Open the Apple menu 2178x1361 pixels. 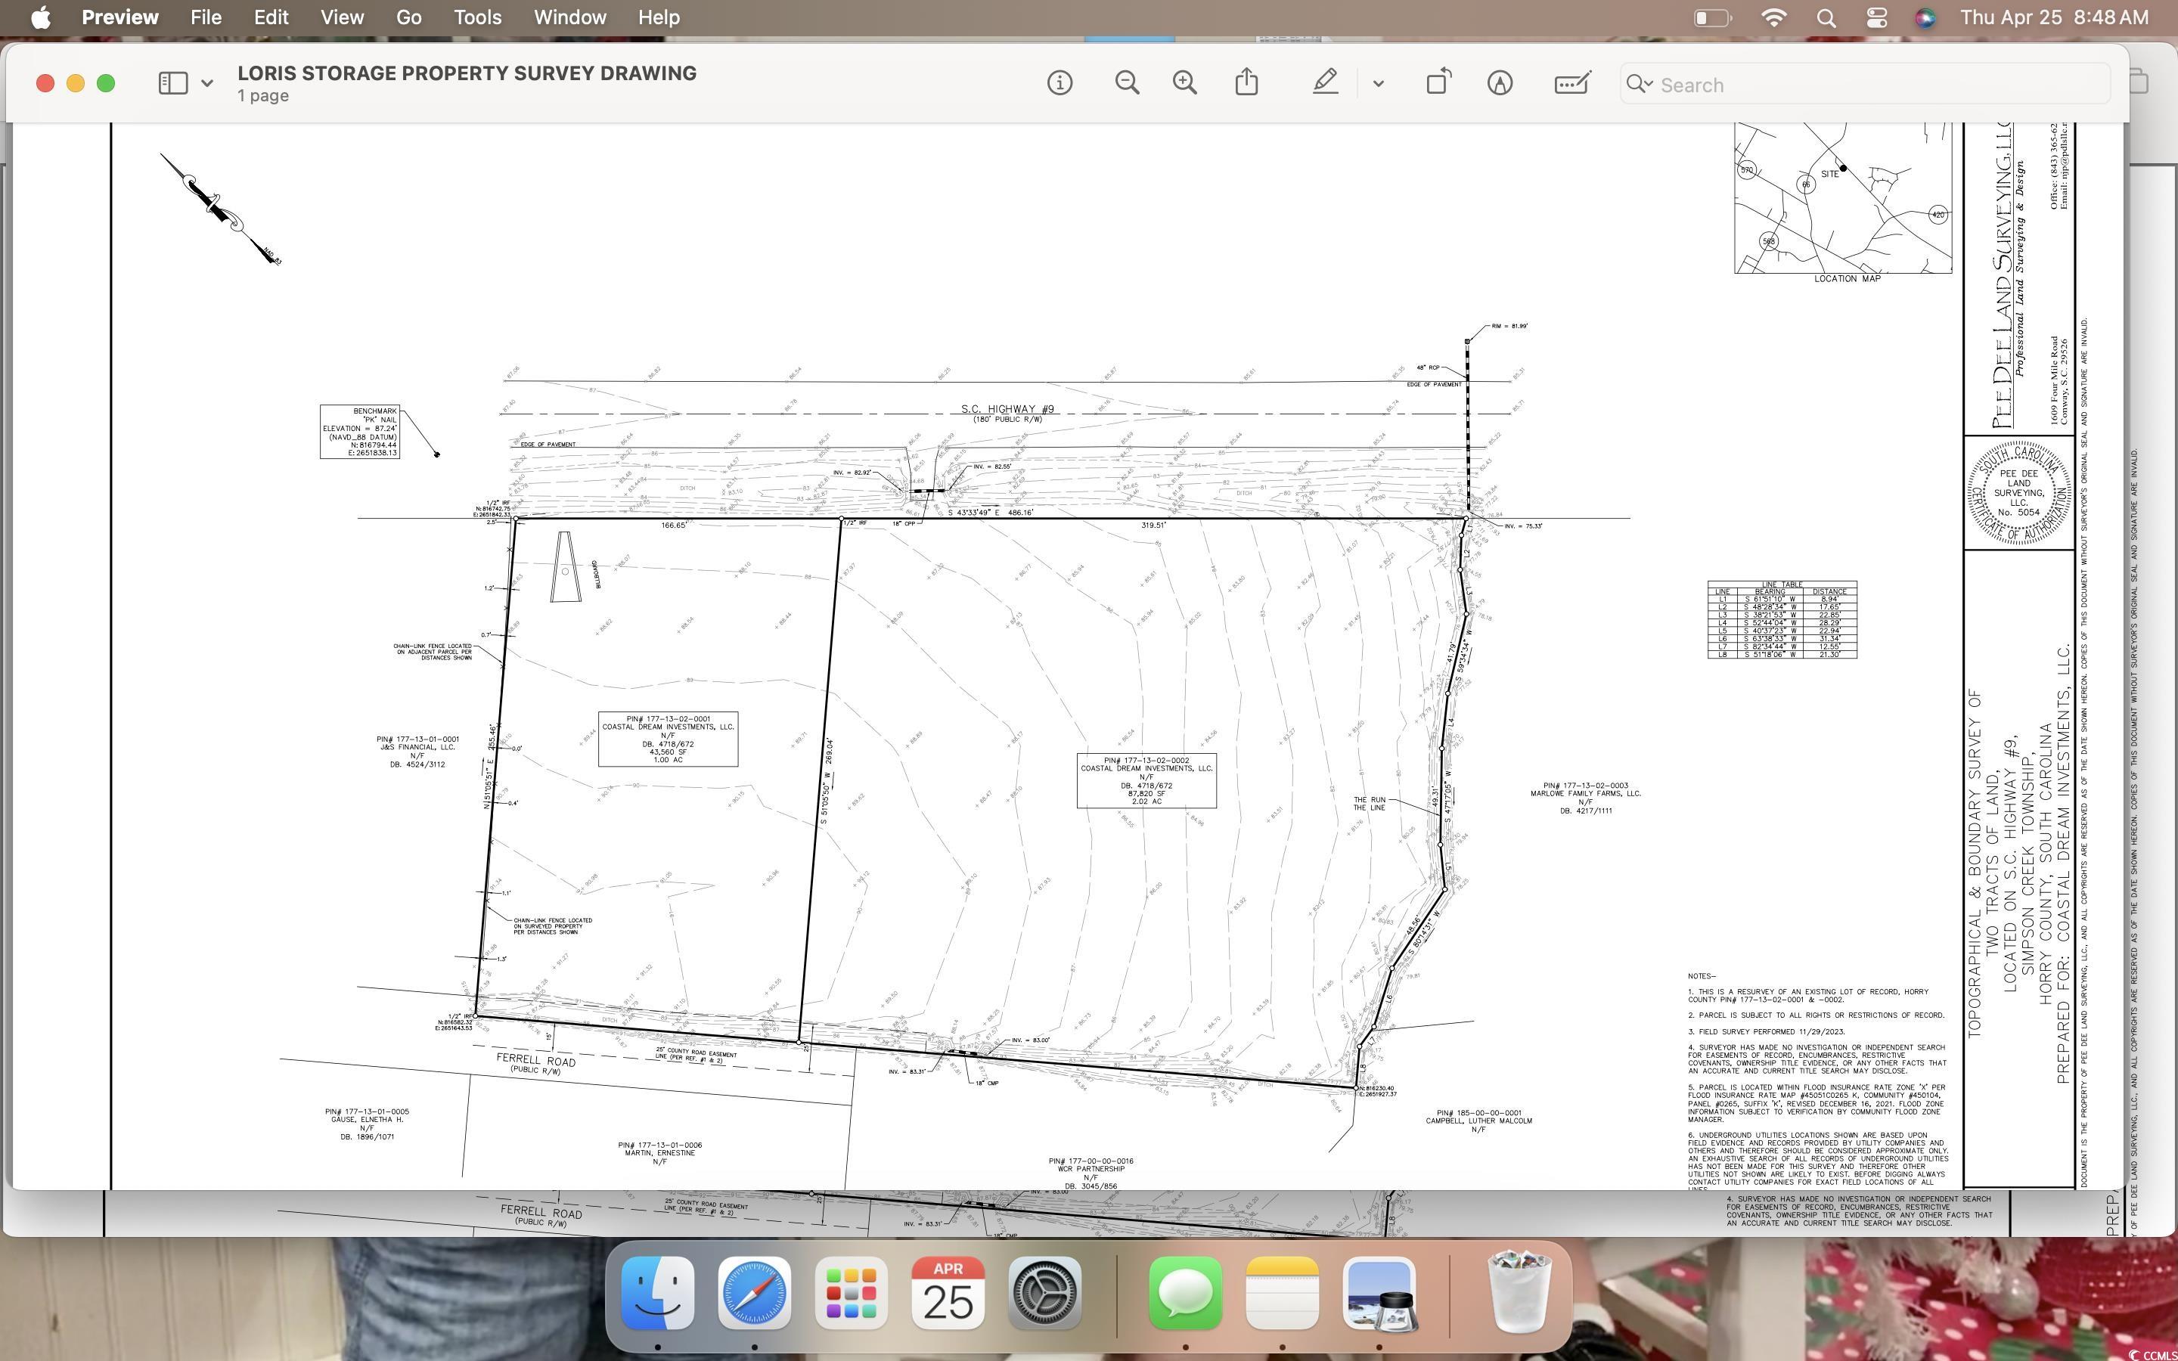click(x=41, y=17)
